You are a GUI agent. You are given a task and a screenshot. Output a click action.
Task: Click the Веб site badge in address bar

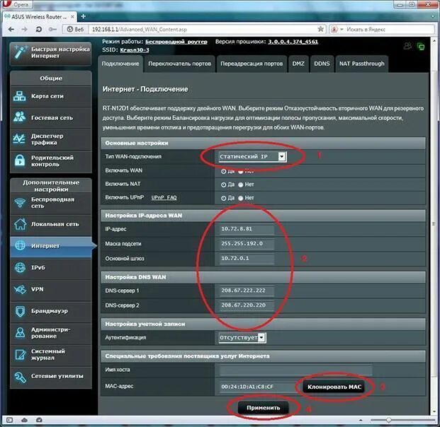[75, 29]
